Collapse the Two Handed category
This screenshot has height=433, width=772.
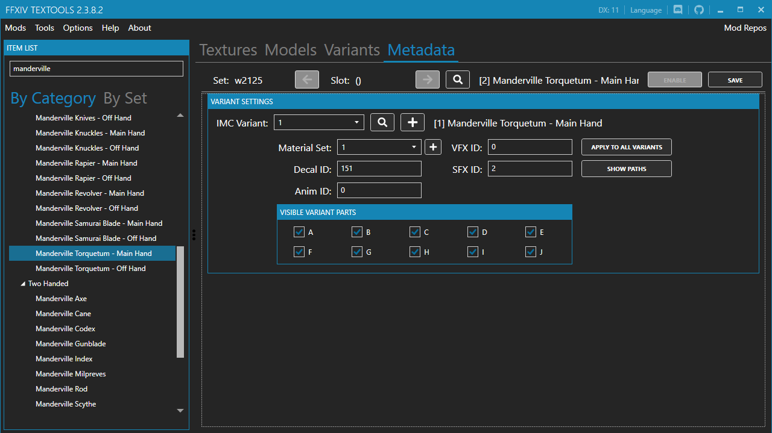tap(24, 284)
